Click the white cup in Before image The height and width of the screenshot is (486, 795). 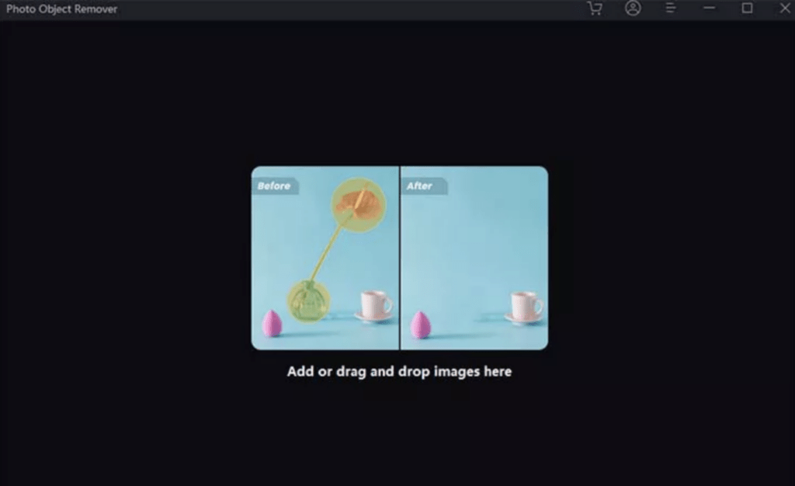click(376, 305)
